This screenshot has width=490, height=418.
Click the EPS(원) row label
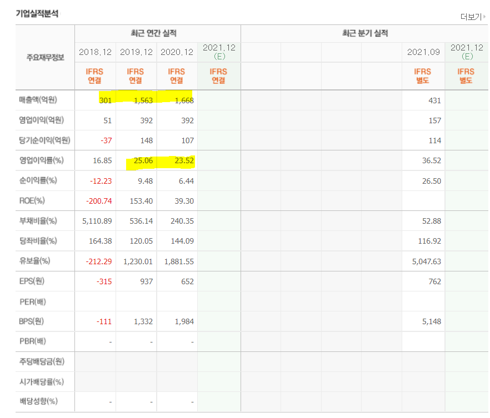[32, 281]
